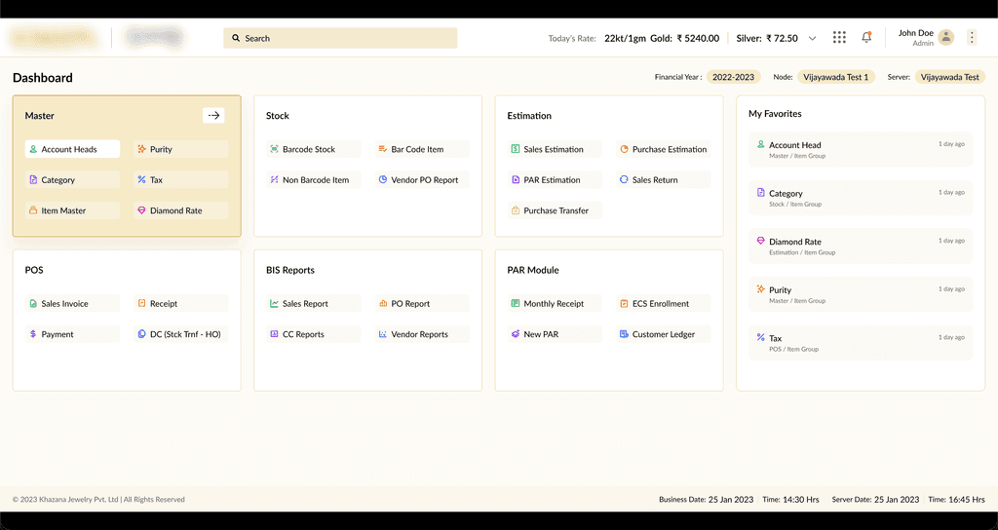Open Category favorite in My Favorites

pos(861,198)
